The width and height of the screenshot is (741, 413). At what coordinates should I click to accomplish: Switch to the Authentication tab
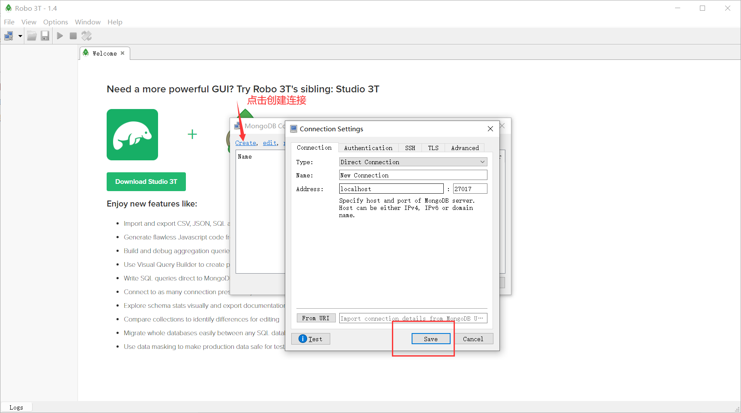[368, 148]
